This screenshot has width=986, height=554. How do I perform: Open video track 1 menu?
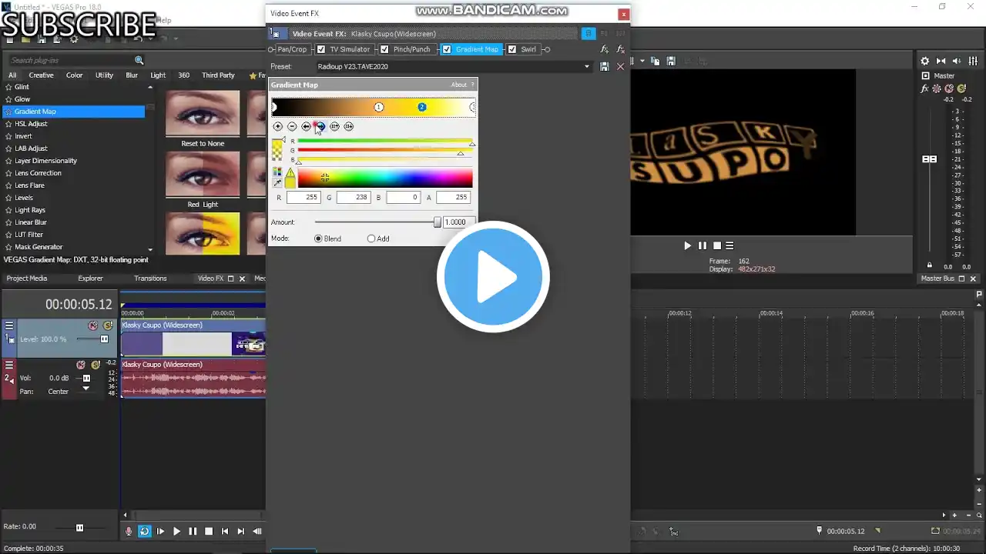pos(9,325)
